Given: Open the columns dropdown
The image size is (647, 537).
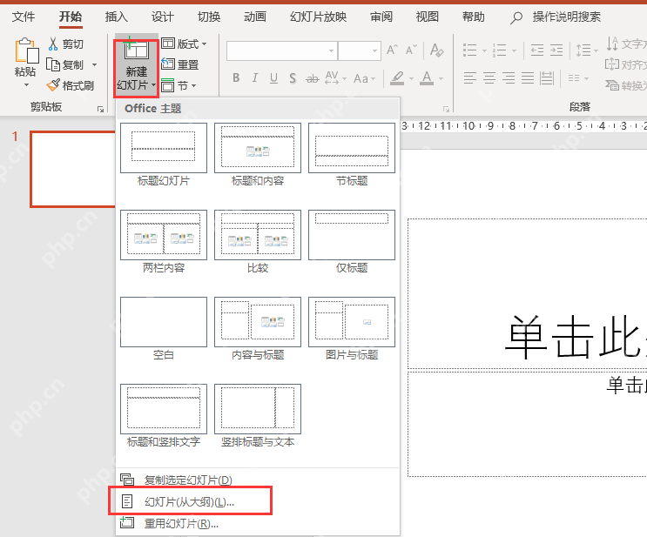Looking at the screenshot, I should (577, 78).
